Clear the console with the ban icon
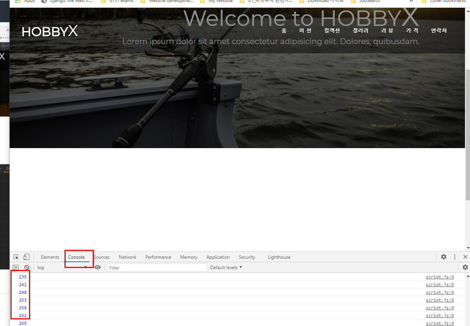 (x=27, y=268)
